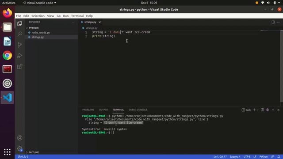Change file encoding UTF-8
The image size is (283, 159).
(x=247, y=157)
